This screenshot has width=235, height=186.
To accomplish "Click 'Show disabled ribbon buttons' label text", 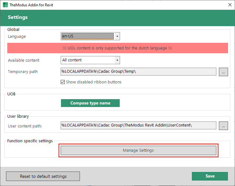I will point(94,82).
